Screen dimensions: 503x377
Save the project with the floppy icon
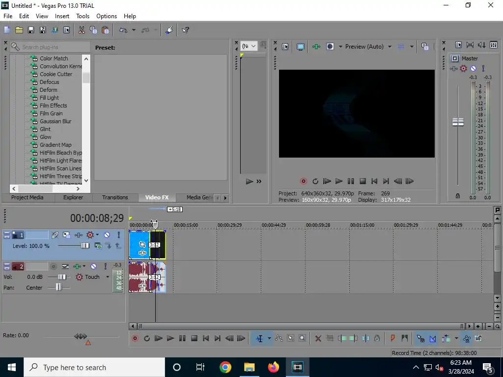(31, 30)
